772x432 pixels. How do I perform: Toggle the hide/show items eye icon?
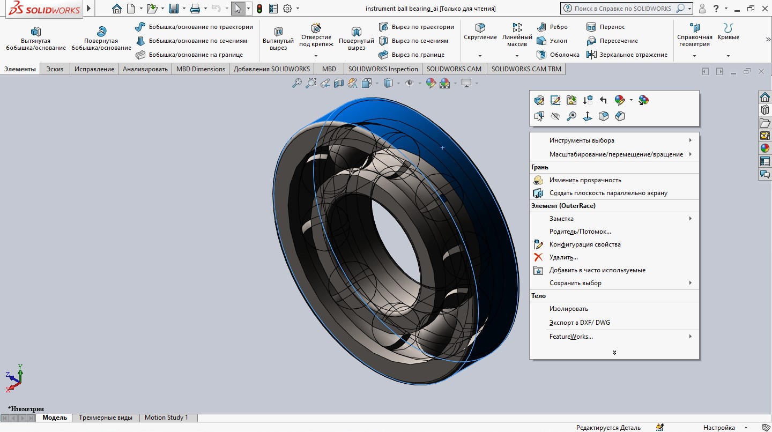pos(410,83)
